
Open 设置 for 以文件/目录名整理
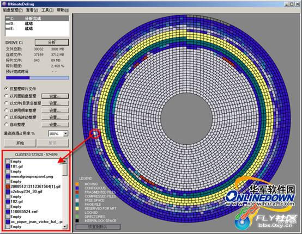pos(55,103)
